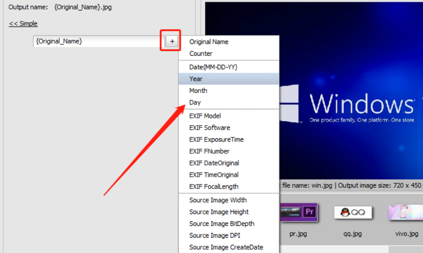Select EXIF Model from the menu
Screen dimensions: 423x253
coord(229,116)
